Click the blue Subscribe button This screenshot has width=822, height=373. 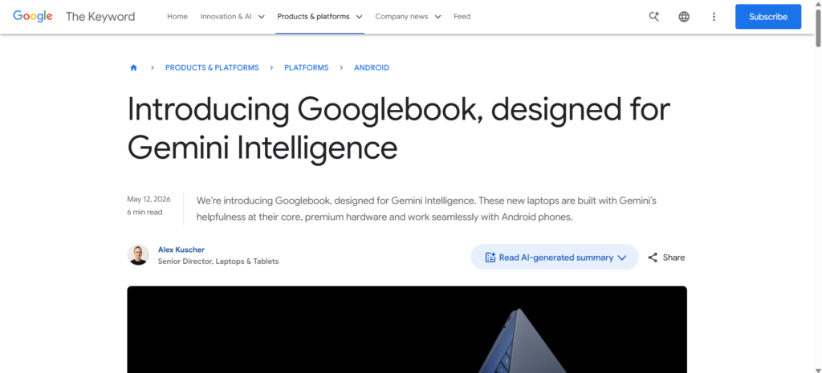coord(768,17)
